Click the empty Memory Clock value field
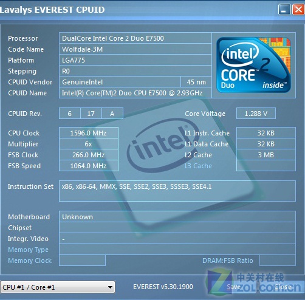Screen dimensions: 305x300 [x=82, y=261]
